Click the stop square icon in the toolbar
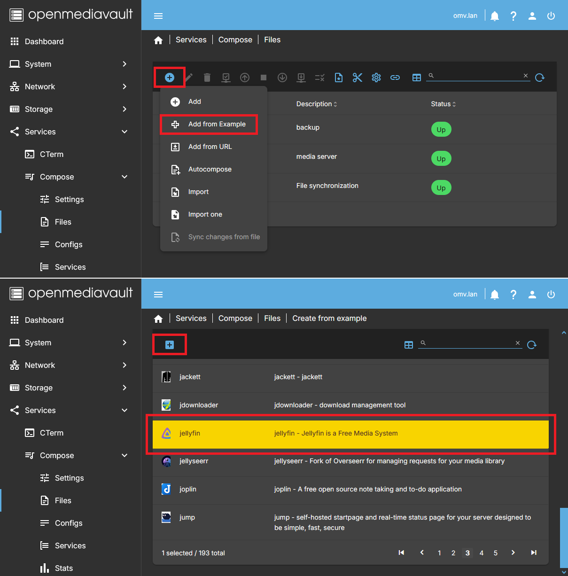 (x=264, y=77)
